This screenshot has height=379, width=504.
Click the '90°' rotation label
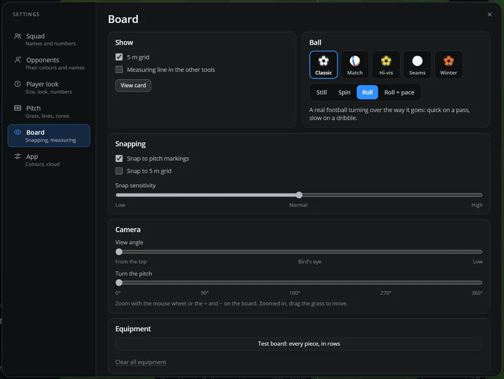tap(205, 293)
